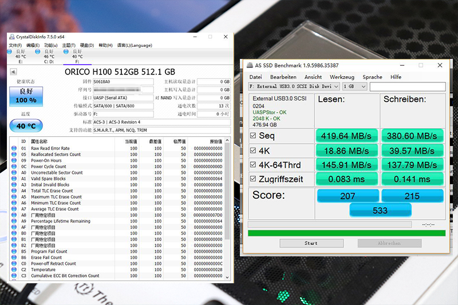The width and height of the screenshot is (458, 305).
Task: Click the attribute list scroll up arrow
Action: (227, 141)
